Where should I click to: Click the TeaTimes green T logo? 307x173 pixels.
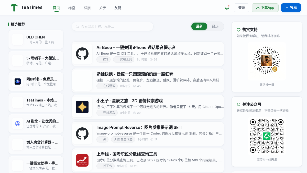tap(14, 8)
